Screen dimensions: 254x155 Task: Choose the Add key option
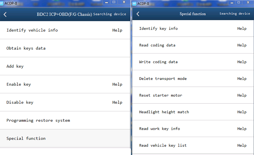15,66
